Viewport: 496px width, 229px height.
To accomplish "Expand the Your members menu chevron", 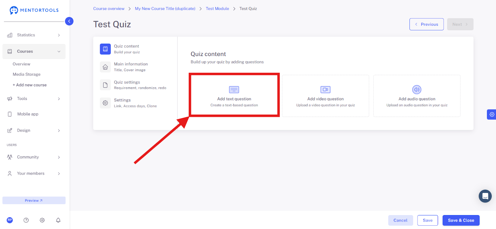I will click(x=59, y=174).
